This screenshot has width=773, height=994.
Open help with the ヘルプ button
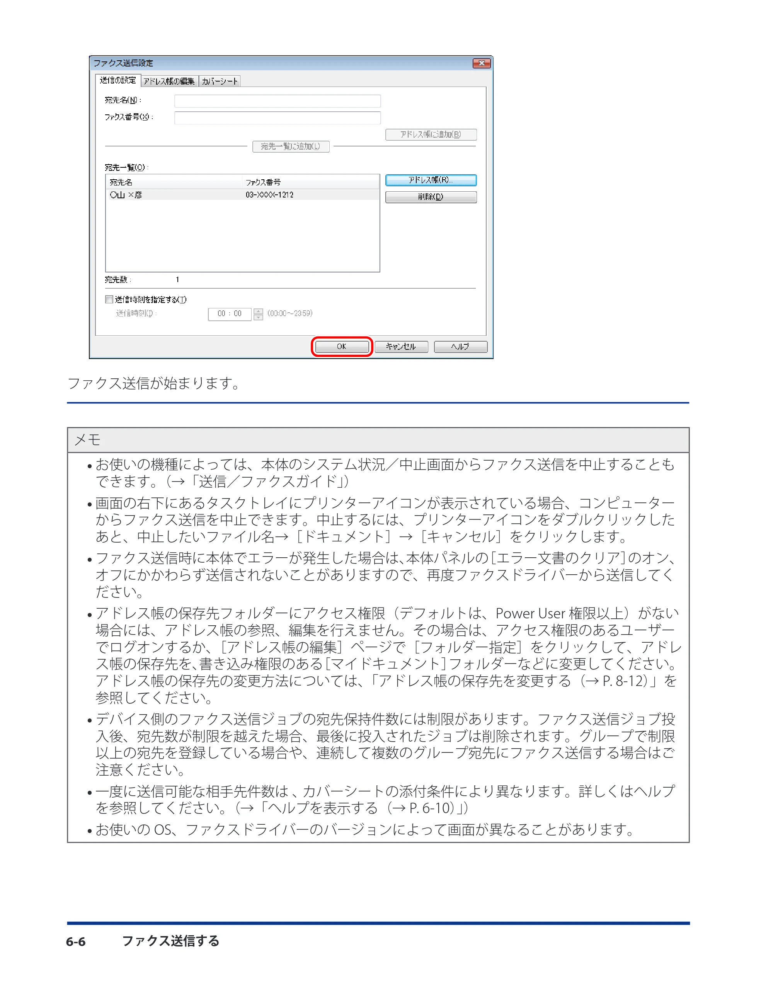pyautogui.click(x=460, y=346)
